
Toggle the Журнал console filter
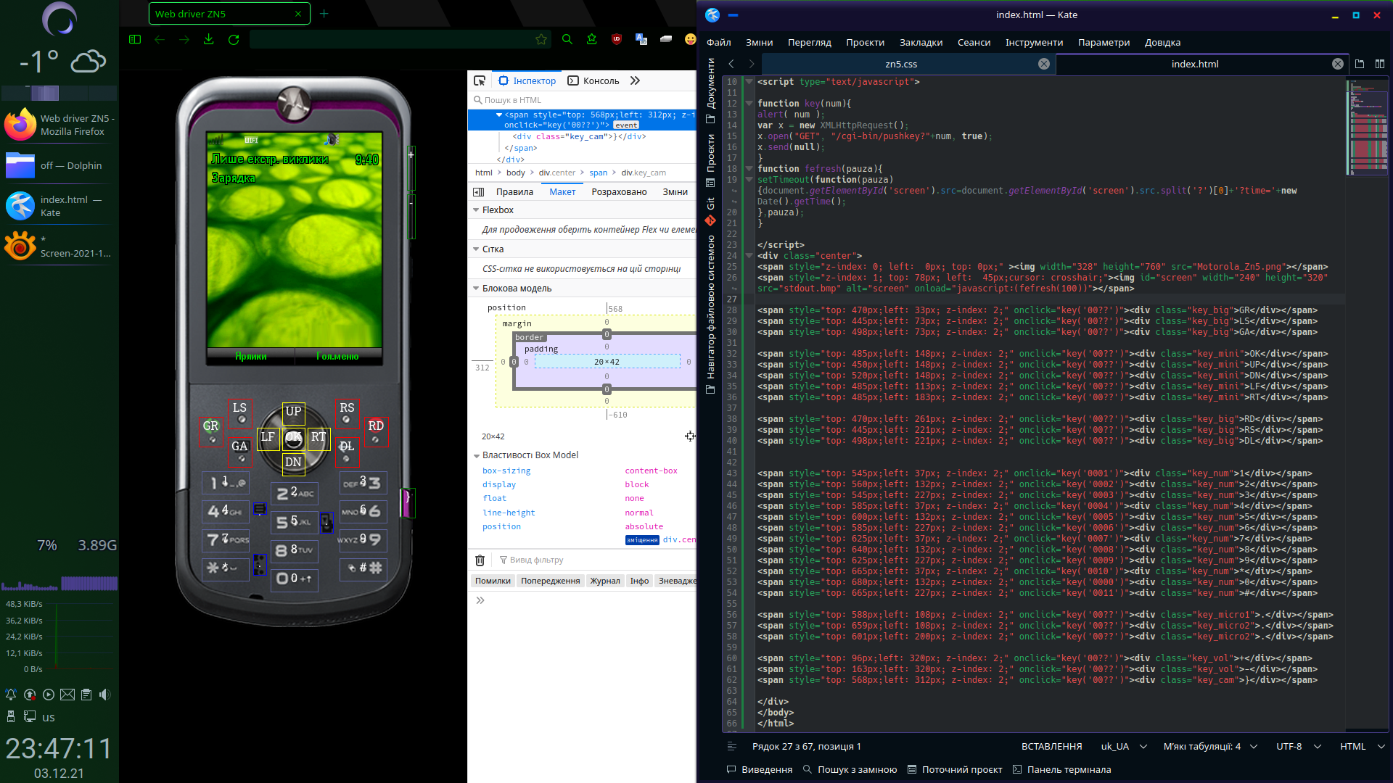[605, 581]
